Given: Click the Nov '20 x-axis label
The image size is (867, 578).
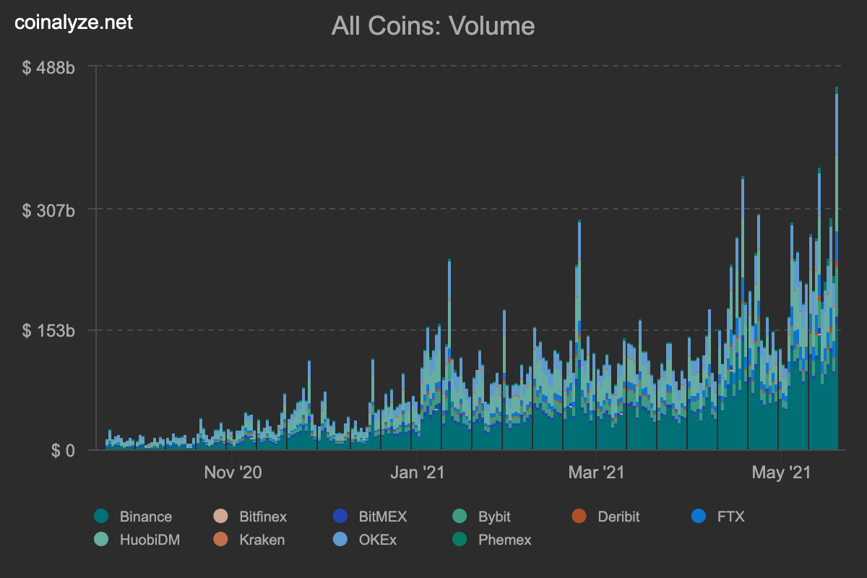Looking at the screenshot, I should [x=232, y=473].
